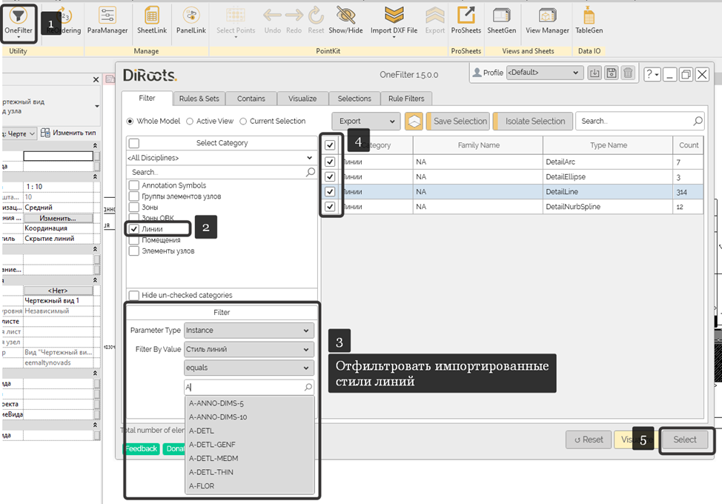The height and width of the screenshot is (504, 722).
Task: Open the Export dropdown
Action: [x=366, y=121]
